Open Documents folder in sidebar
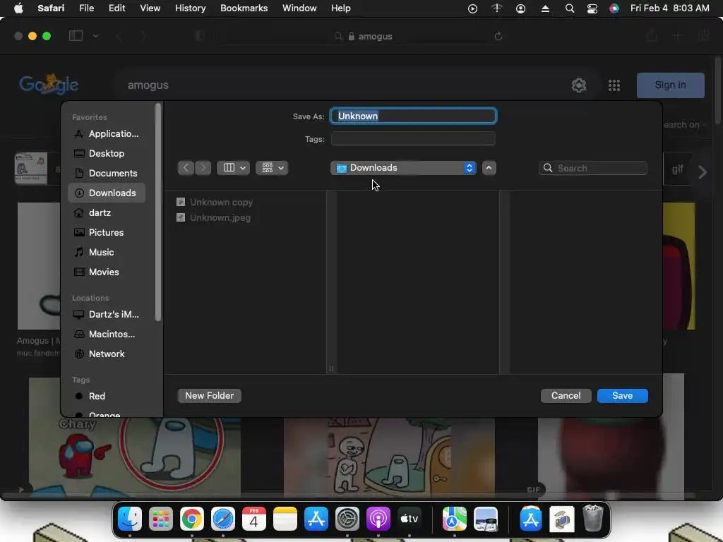 coord(107,174)
